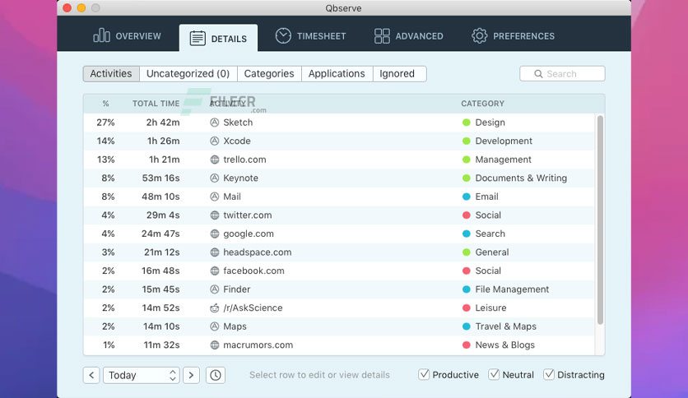Select the Ignored segment
Image resolution: width=688 pixels, height=398 pixels.
[x=399, y=74]
